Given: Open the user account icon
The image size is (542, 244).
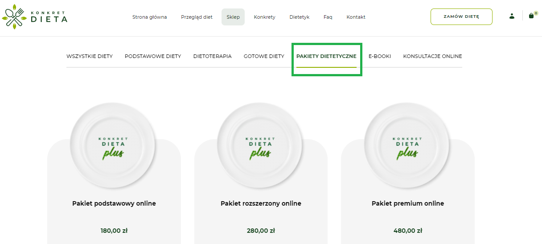Looking at the screenshot, I should pos(512,16).
